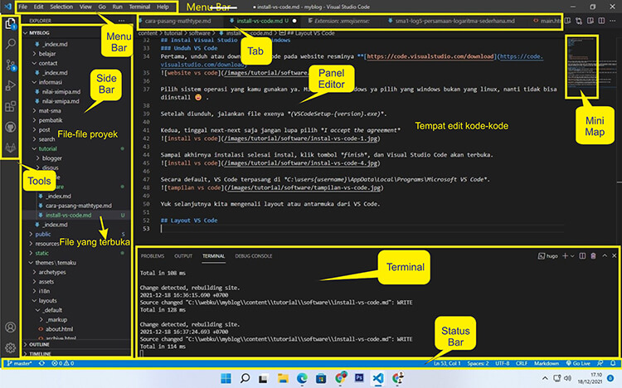
Task: Switch to the OUTPUT panel tab
Action: click(x=183, y=256)
